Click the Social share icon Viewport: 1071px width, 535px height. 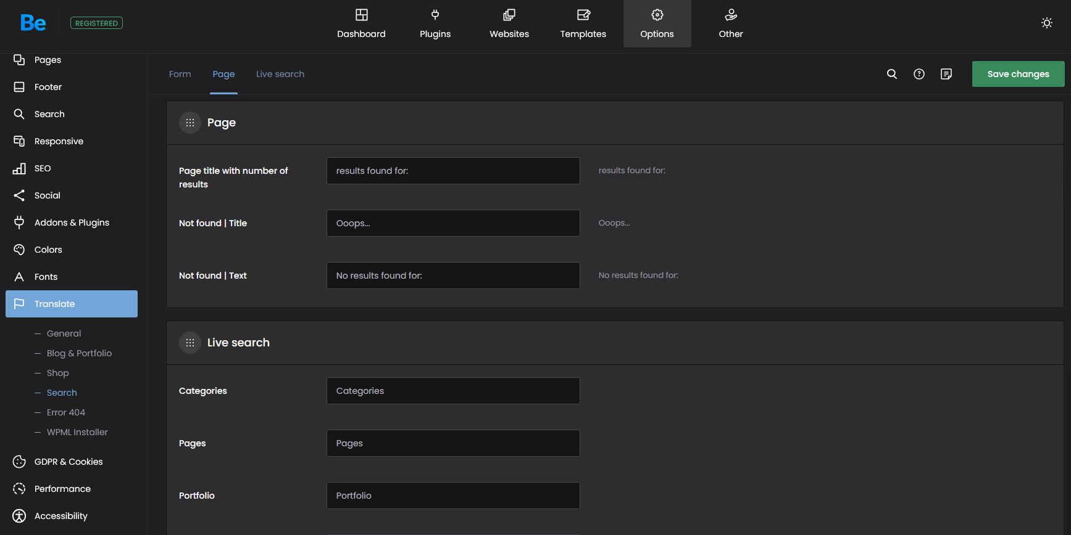(19, 195)
